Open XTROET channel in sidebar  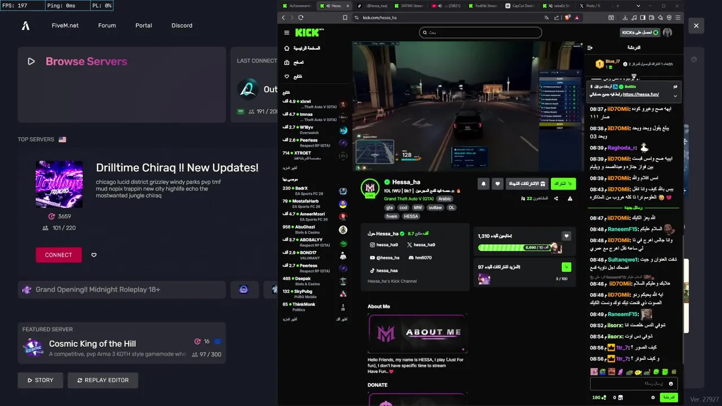point(315,155)
